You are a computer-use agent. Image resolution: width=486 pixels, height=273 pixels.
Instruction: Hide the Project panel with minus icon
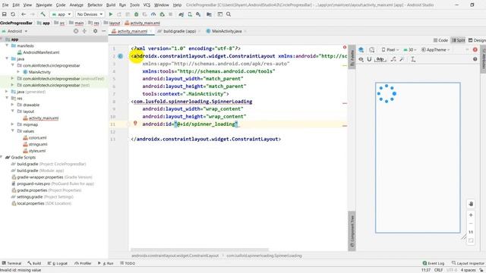click(104, 31)
